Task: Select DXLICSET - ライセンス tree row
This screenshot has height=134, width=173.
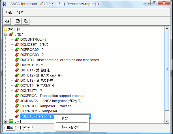Action: (34, 44)
